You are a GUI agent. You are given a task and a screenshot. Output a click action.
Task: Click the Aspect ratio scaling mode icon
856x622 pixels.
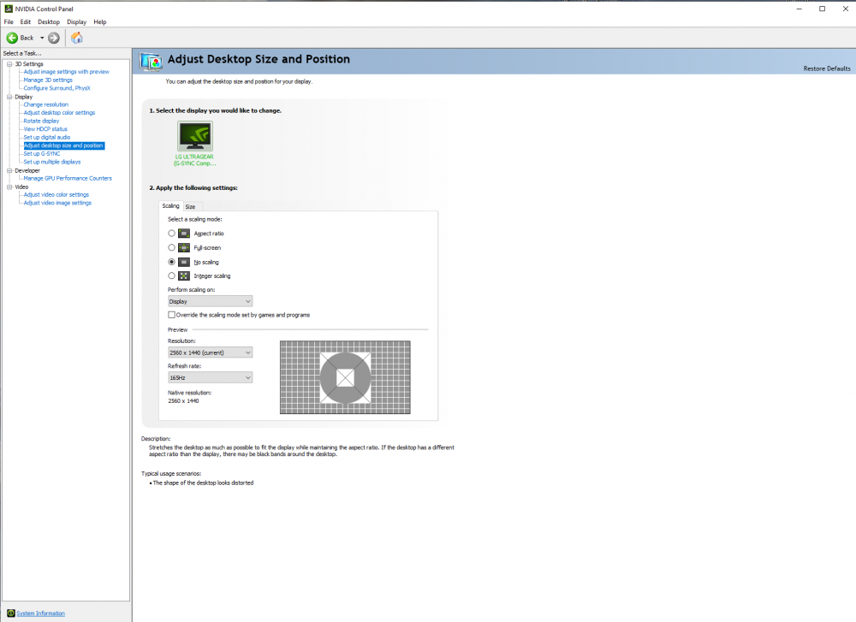[x=183, y=233]
